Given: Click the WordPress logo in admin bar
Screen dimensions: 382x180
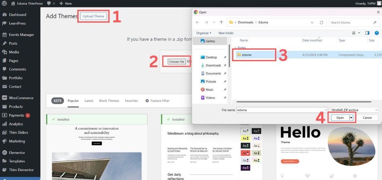Looking at the screenshot, I should (x=4, y=3).
